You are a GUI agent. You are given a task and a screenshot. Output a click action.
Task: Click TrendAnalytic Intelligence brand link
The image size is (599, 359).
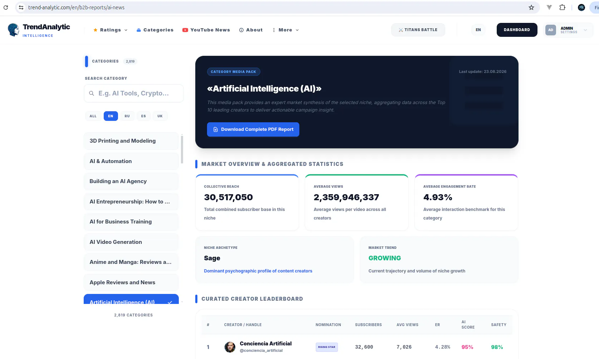click(x=39, y=30)
